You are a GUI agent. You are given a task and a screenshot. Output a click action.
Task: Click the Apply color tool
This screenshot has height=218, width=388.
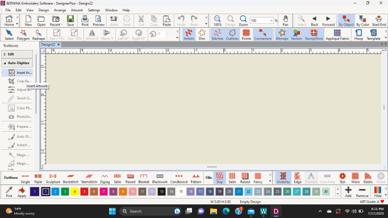click(x=22, y=192)
